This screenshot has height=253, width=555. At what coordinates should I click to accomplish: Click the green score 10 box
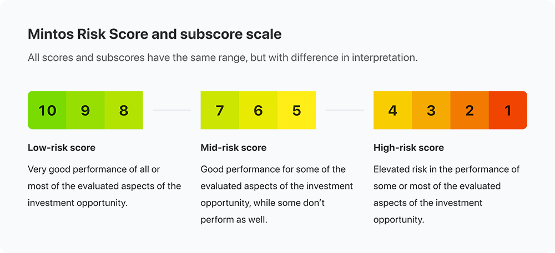point(47,110)
